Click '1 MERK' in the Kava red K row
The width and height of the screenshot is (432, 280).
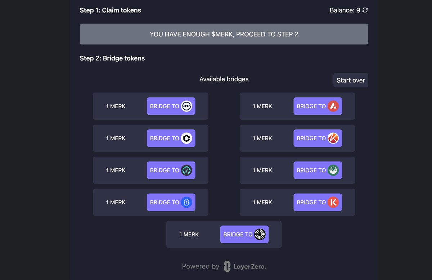point(262,202)
